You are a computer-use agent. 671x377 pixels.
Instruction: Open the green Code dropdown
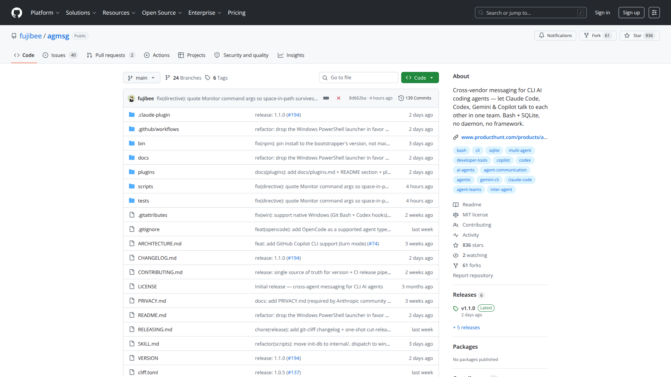coord(420,78)
